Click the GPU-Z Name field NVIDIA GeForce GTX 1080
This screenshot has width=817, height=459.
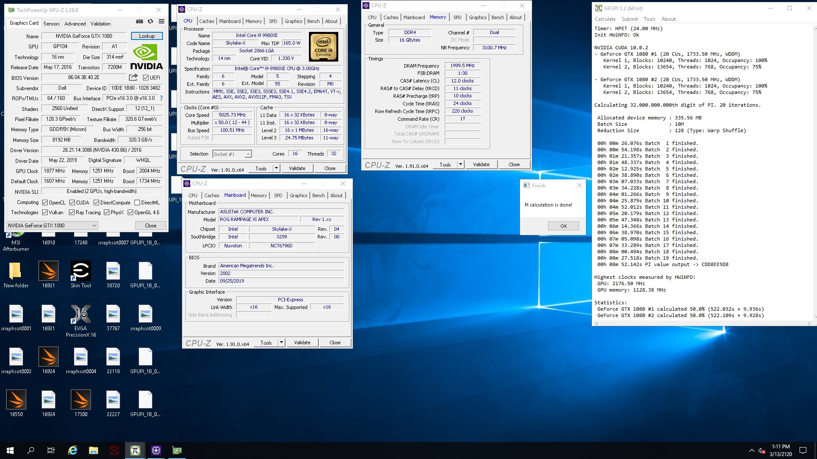(x=84, y=36)
